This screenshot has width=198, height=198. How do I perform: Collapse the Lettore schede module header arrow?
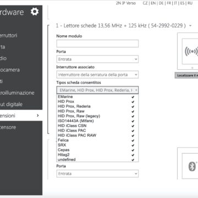tap(190, 26)
